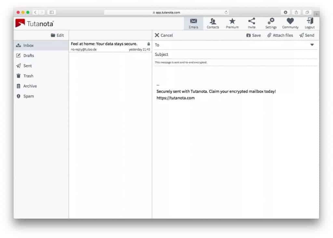
Task: Select the Inbox folder
Action: click(28, 45)
